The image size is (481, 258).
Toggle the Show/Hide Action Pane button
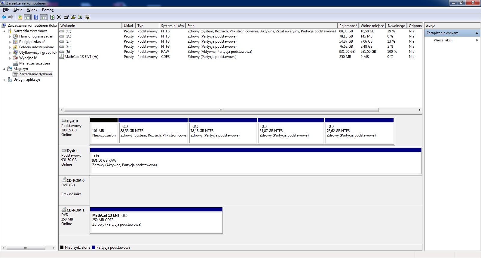click(44, 17)
